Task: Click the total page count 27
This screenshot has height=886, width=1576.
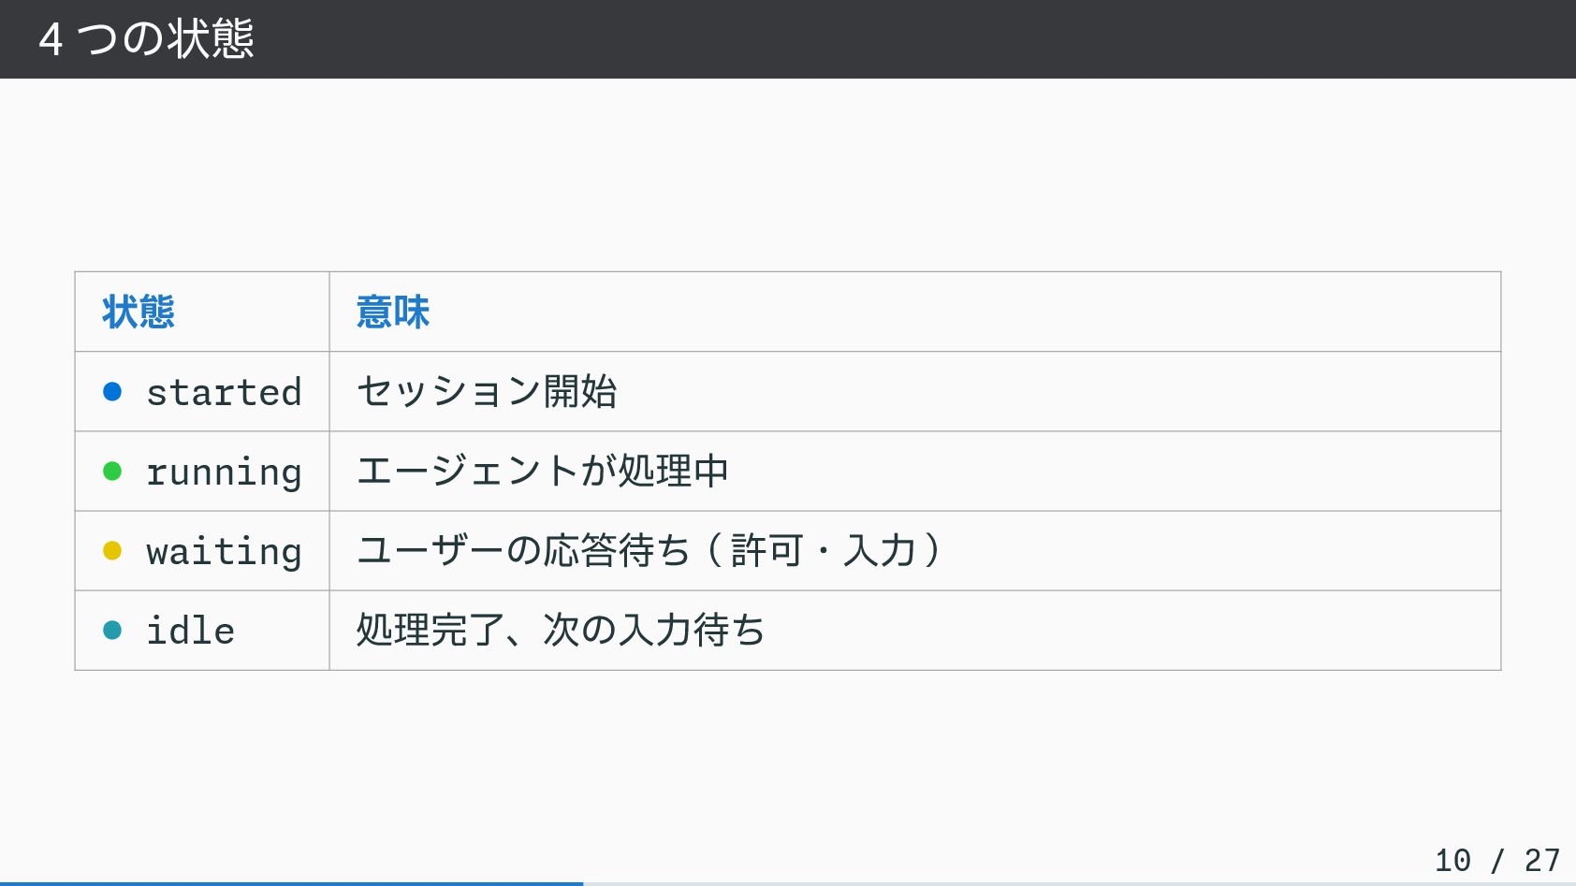Action: (1541, 860)
